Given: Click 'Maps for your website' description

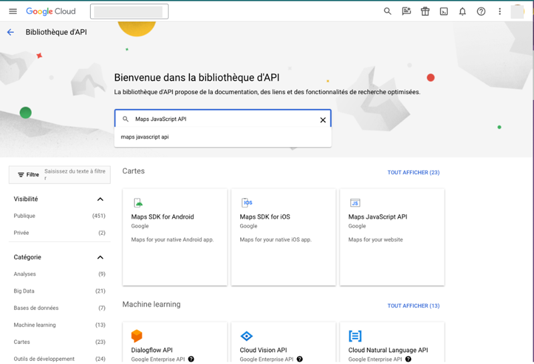Looking at the screenshot, I should pos(375,240).
